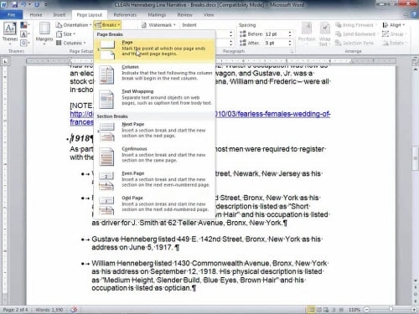This screenshot has width=419, height=314.
Task: Click the Undo icon in the Quick Access Toolbar
Action: pos(24,5)
